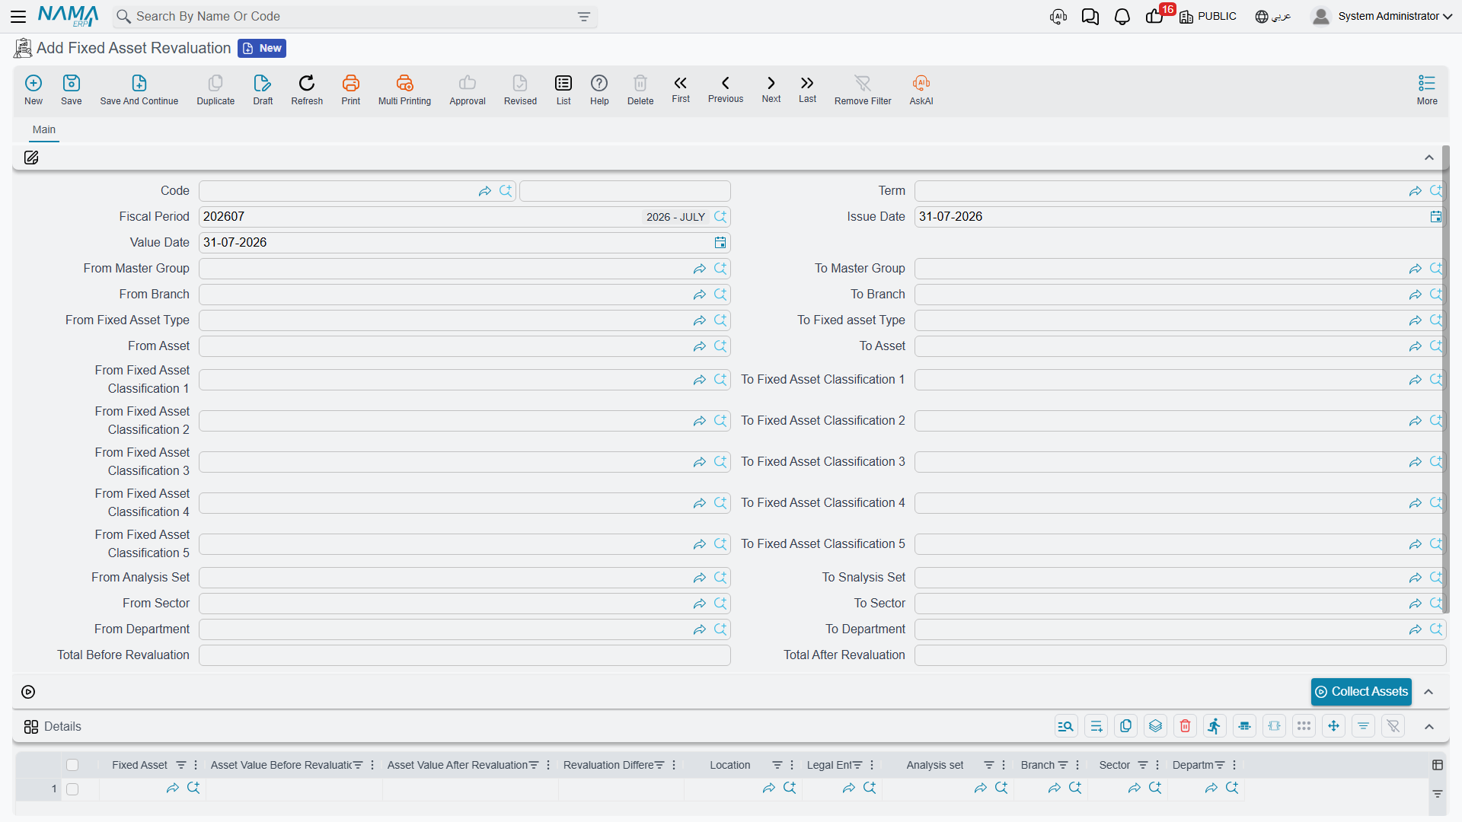Image resolution: width=1462 pixels, height=822 pixels.
Task: Open link arrow for To Sector field
Action: tap(1416, 604)
